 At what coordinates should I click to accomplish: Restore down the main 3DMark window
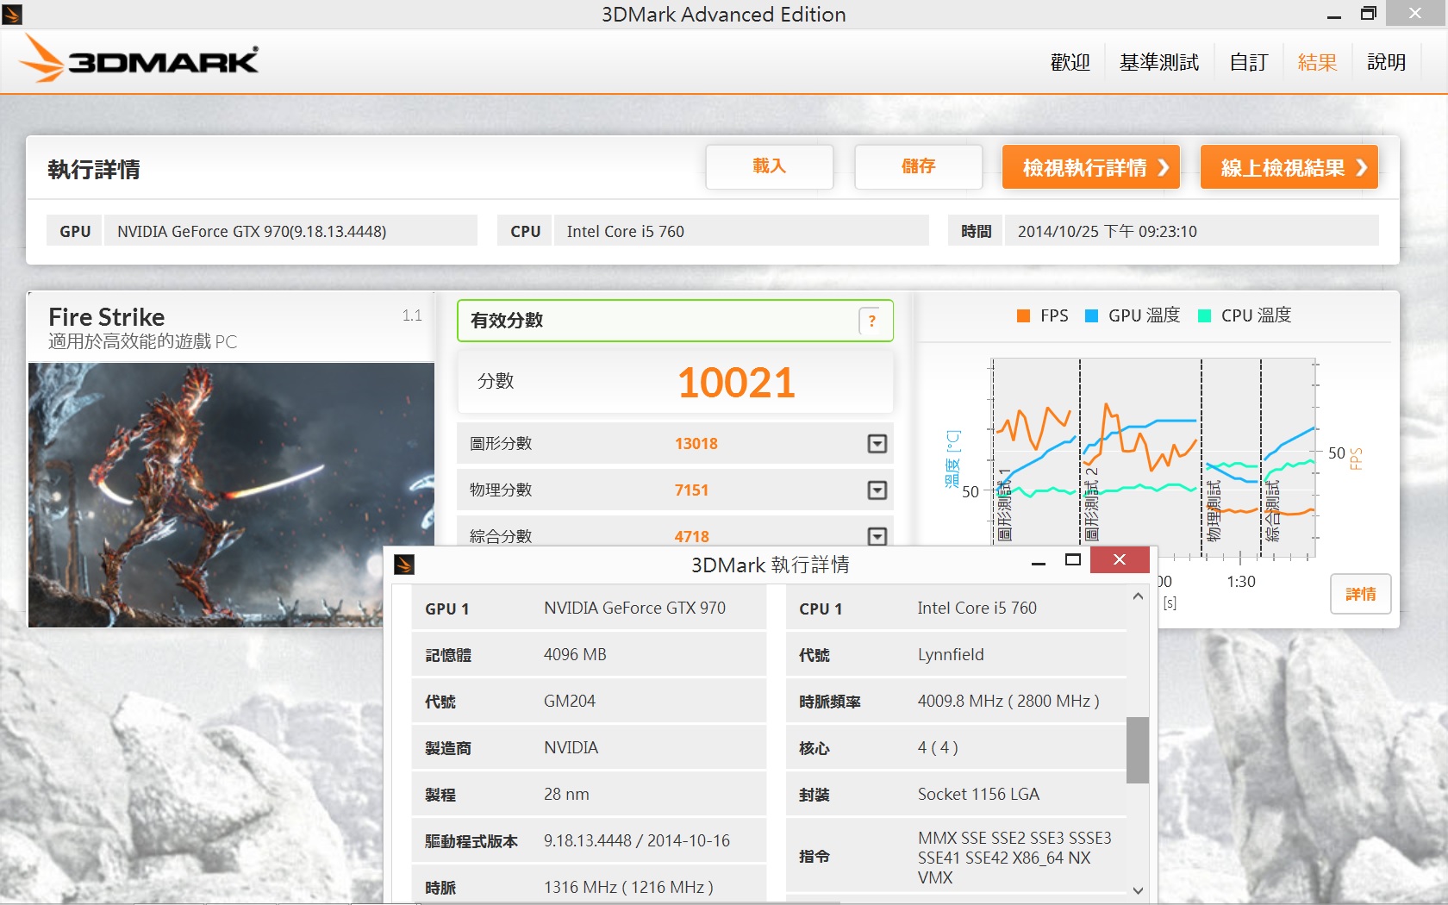point(1369,14)
